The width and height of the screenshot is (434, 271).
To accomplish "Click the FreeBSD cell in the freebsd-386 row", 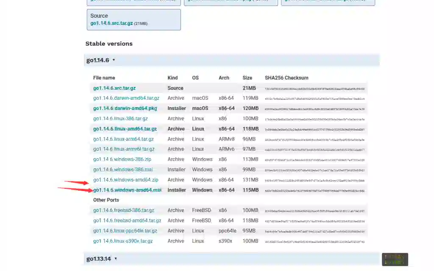I will [201, 210].
